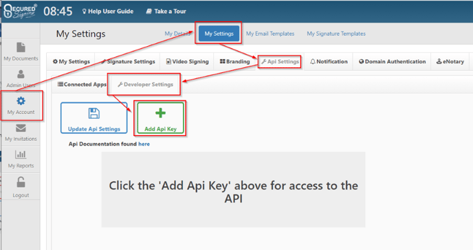Click the Logout padlock icon
This screenshot has height=250, width=473.
tap(21, 182)
